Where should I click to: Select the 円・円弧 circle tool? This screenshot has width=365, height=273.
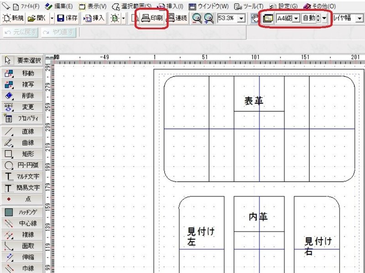pyautogui.click(x=22, y=165)
